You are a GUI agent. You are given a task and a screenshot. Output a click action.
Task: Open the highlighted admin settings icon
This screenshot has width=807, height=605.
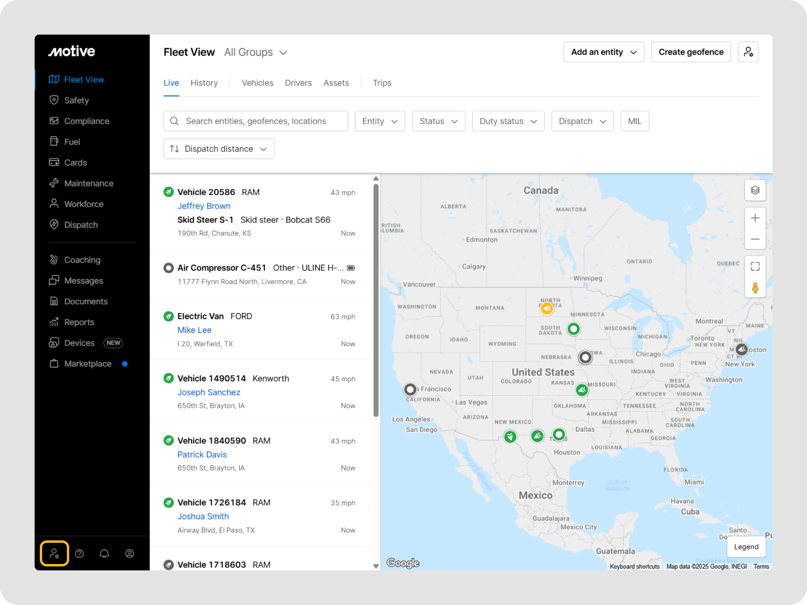point(54,553)
